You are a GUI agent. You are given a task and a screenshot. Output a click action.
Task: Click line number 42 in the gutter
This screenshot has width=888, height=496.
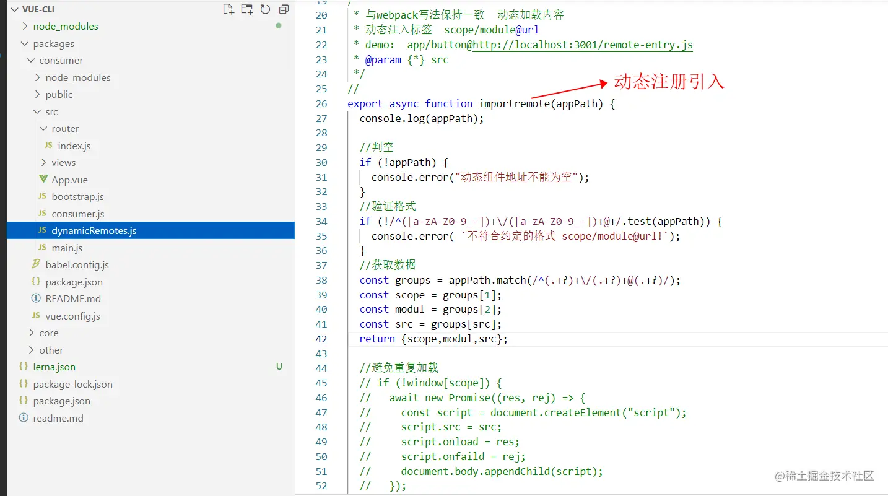tap(321, 339)
